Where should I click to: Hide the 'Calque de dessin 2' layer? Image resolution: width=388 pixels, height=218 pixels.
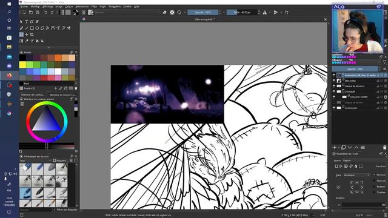click(334, 86)
